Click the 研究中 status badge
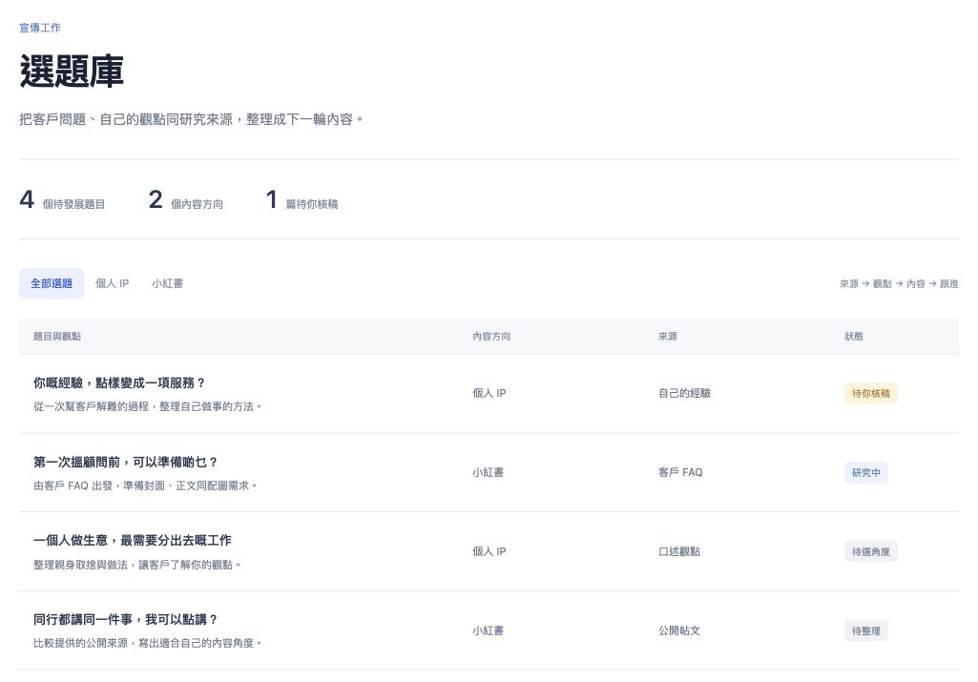Viewport: 978px width, 682px height. click(x=865, y=472)
